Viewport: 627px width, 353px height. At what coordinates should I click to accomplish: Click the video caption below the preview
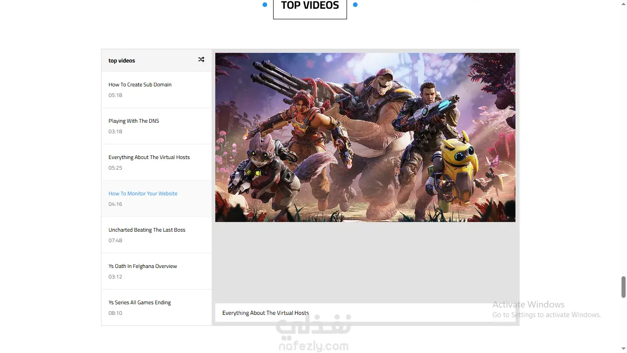266,313
